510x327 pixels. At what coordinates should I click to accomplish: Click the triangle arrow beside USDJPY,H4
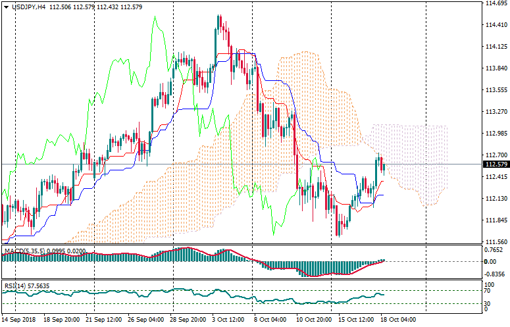[x=6, y=6]
